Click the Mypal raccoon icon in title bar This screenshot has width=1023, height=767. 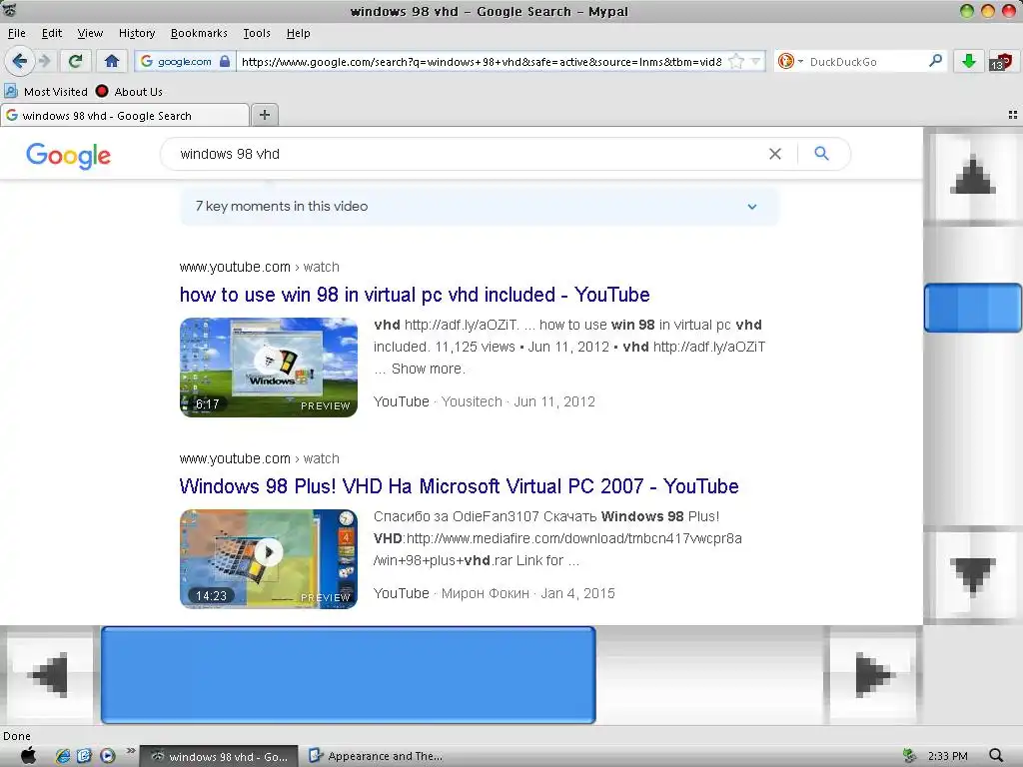tap(10, 10)
